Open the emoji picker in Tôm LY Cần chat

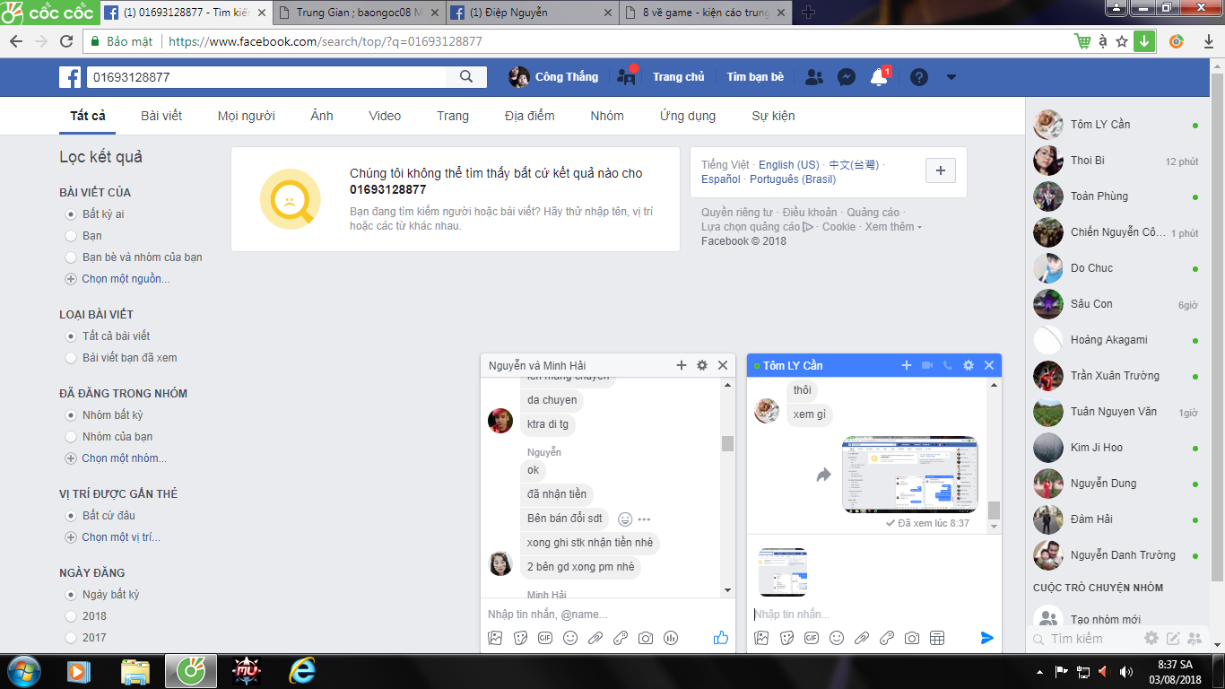point(836,638)
